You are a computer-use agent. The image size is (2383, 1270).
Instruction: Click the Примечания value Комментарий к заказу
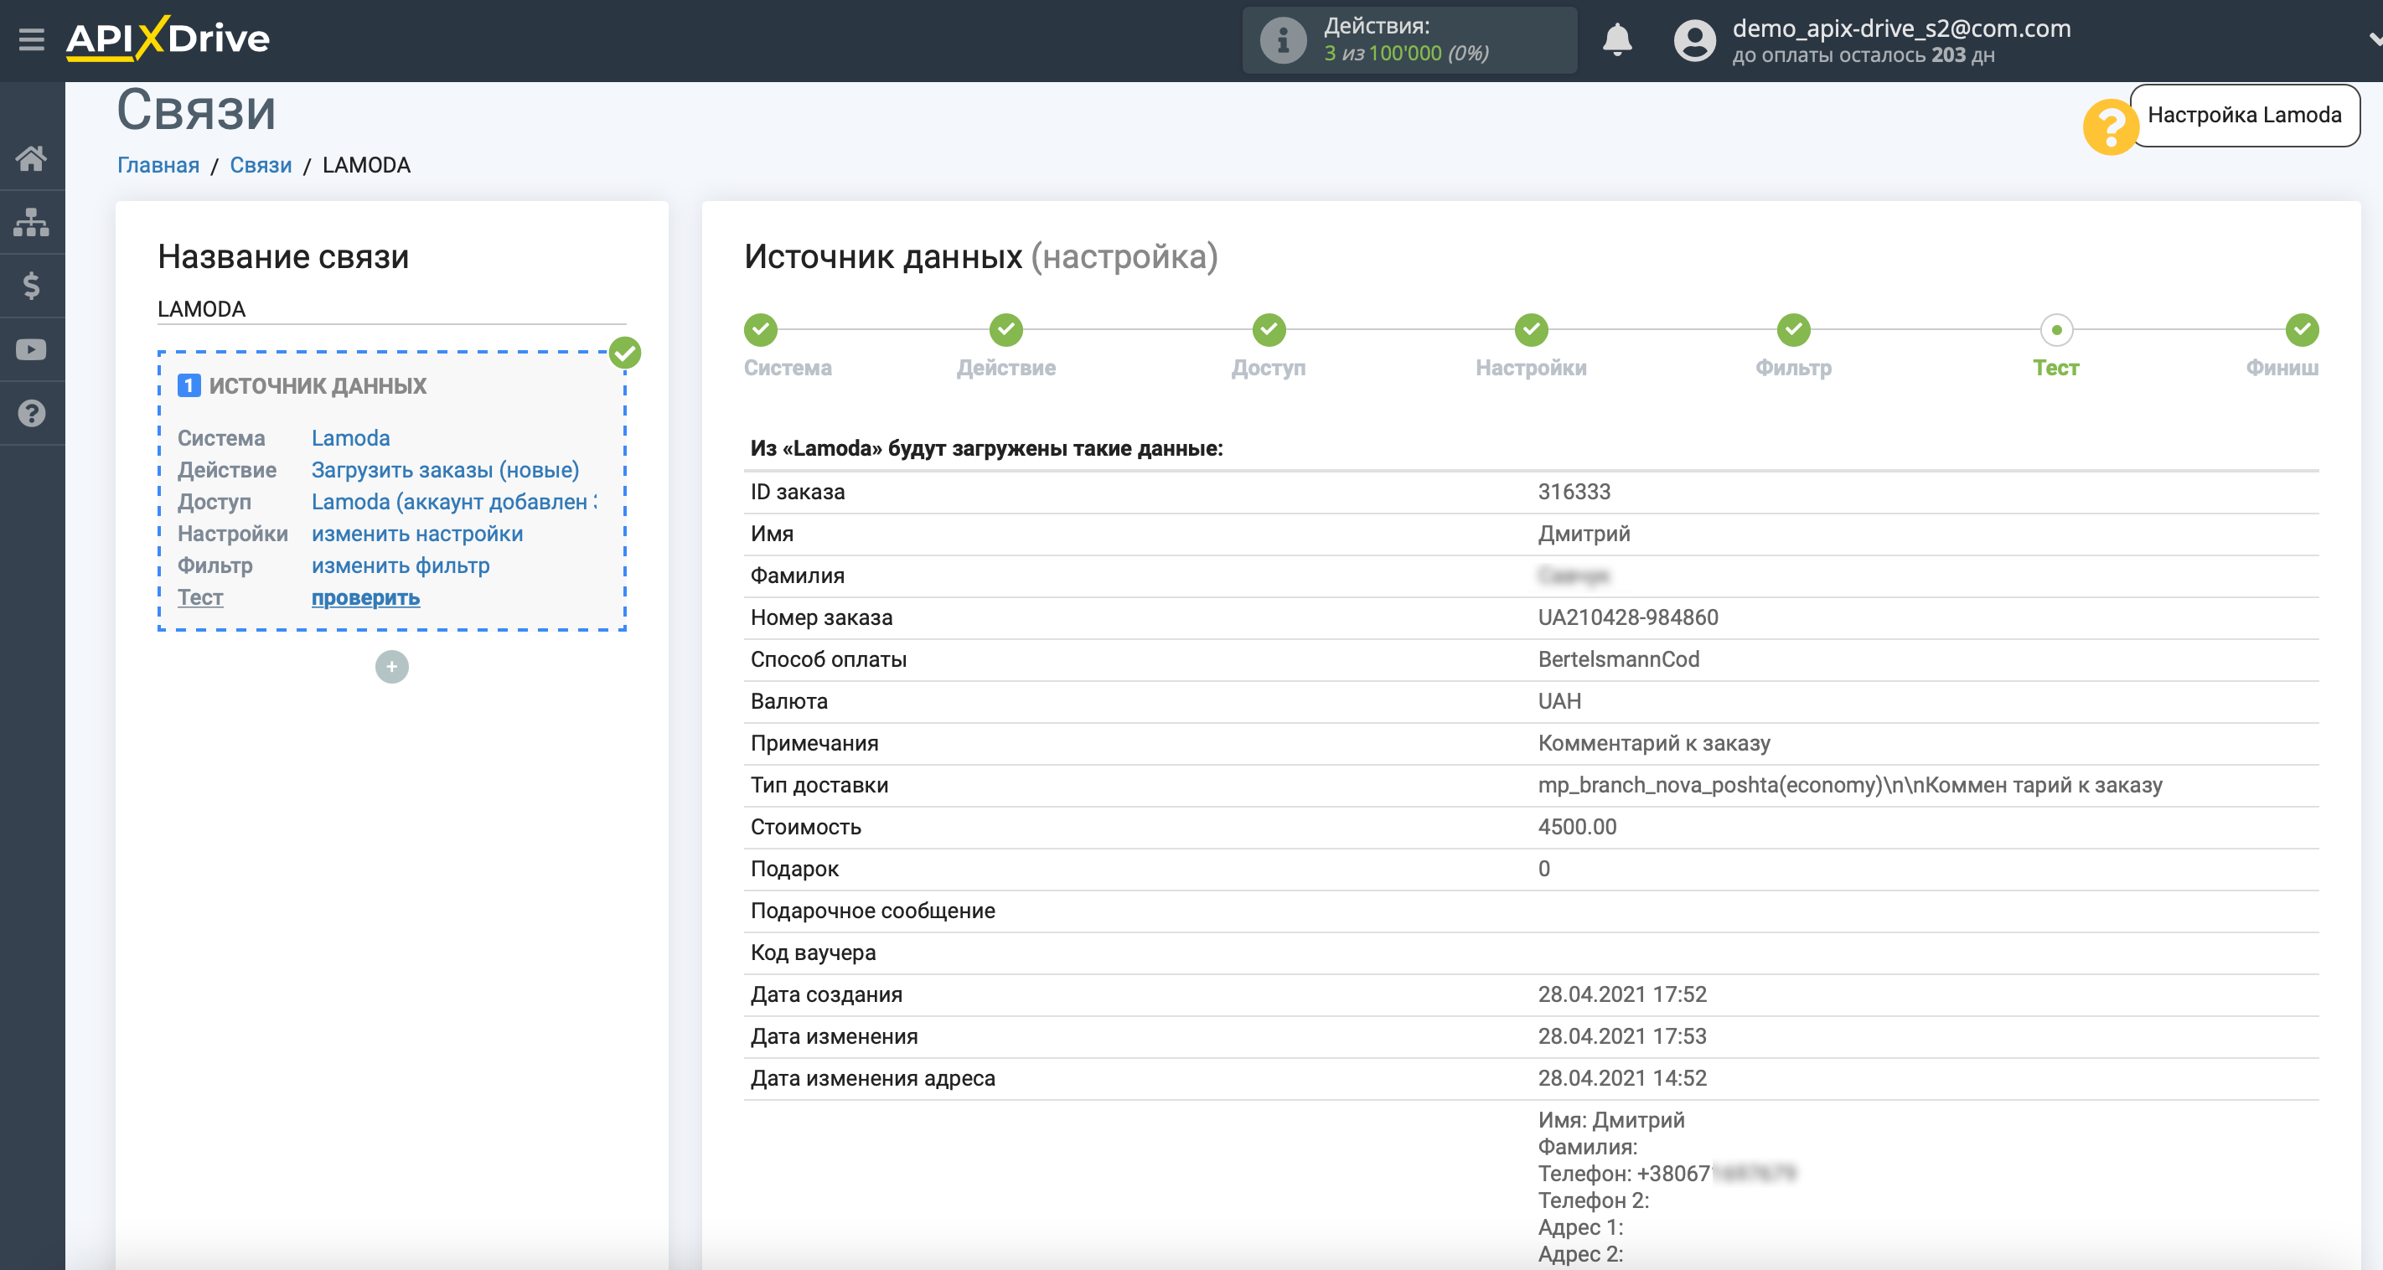pos(1654,744)
